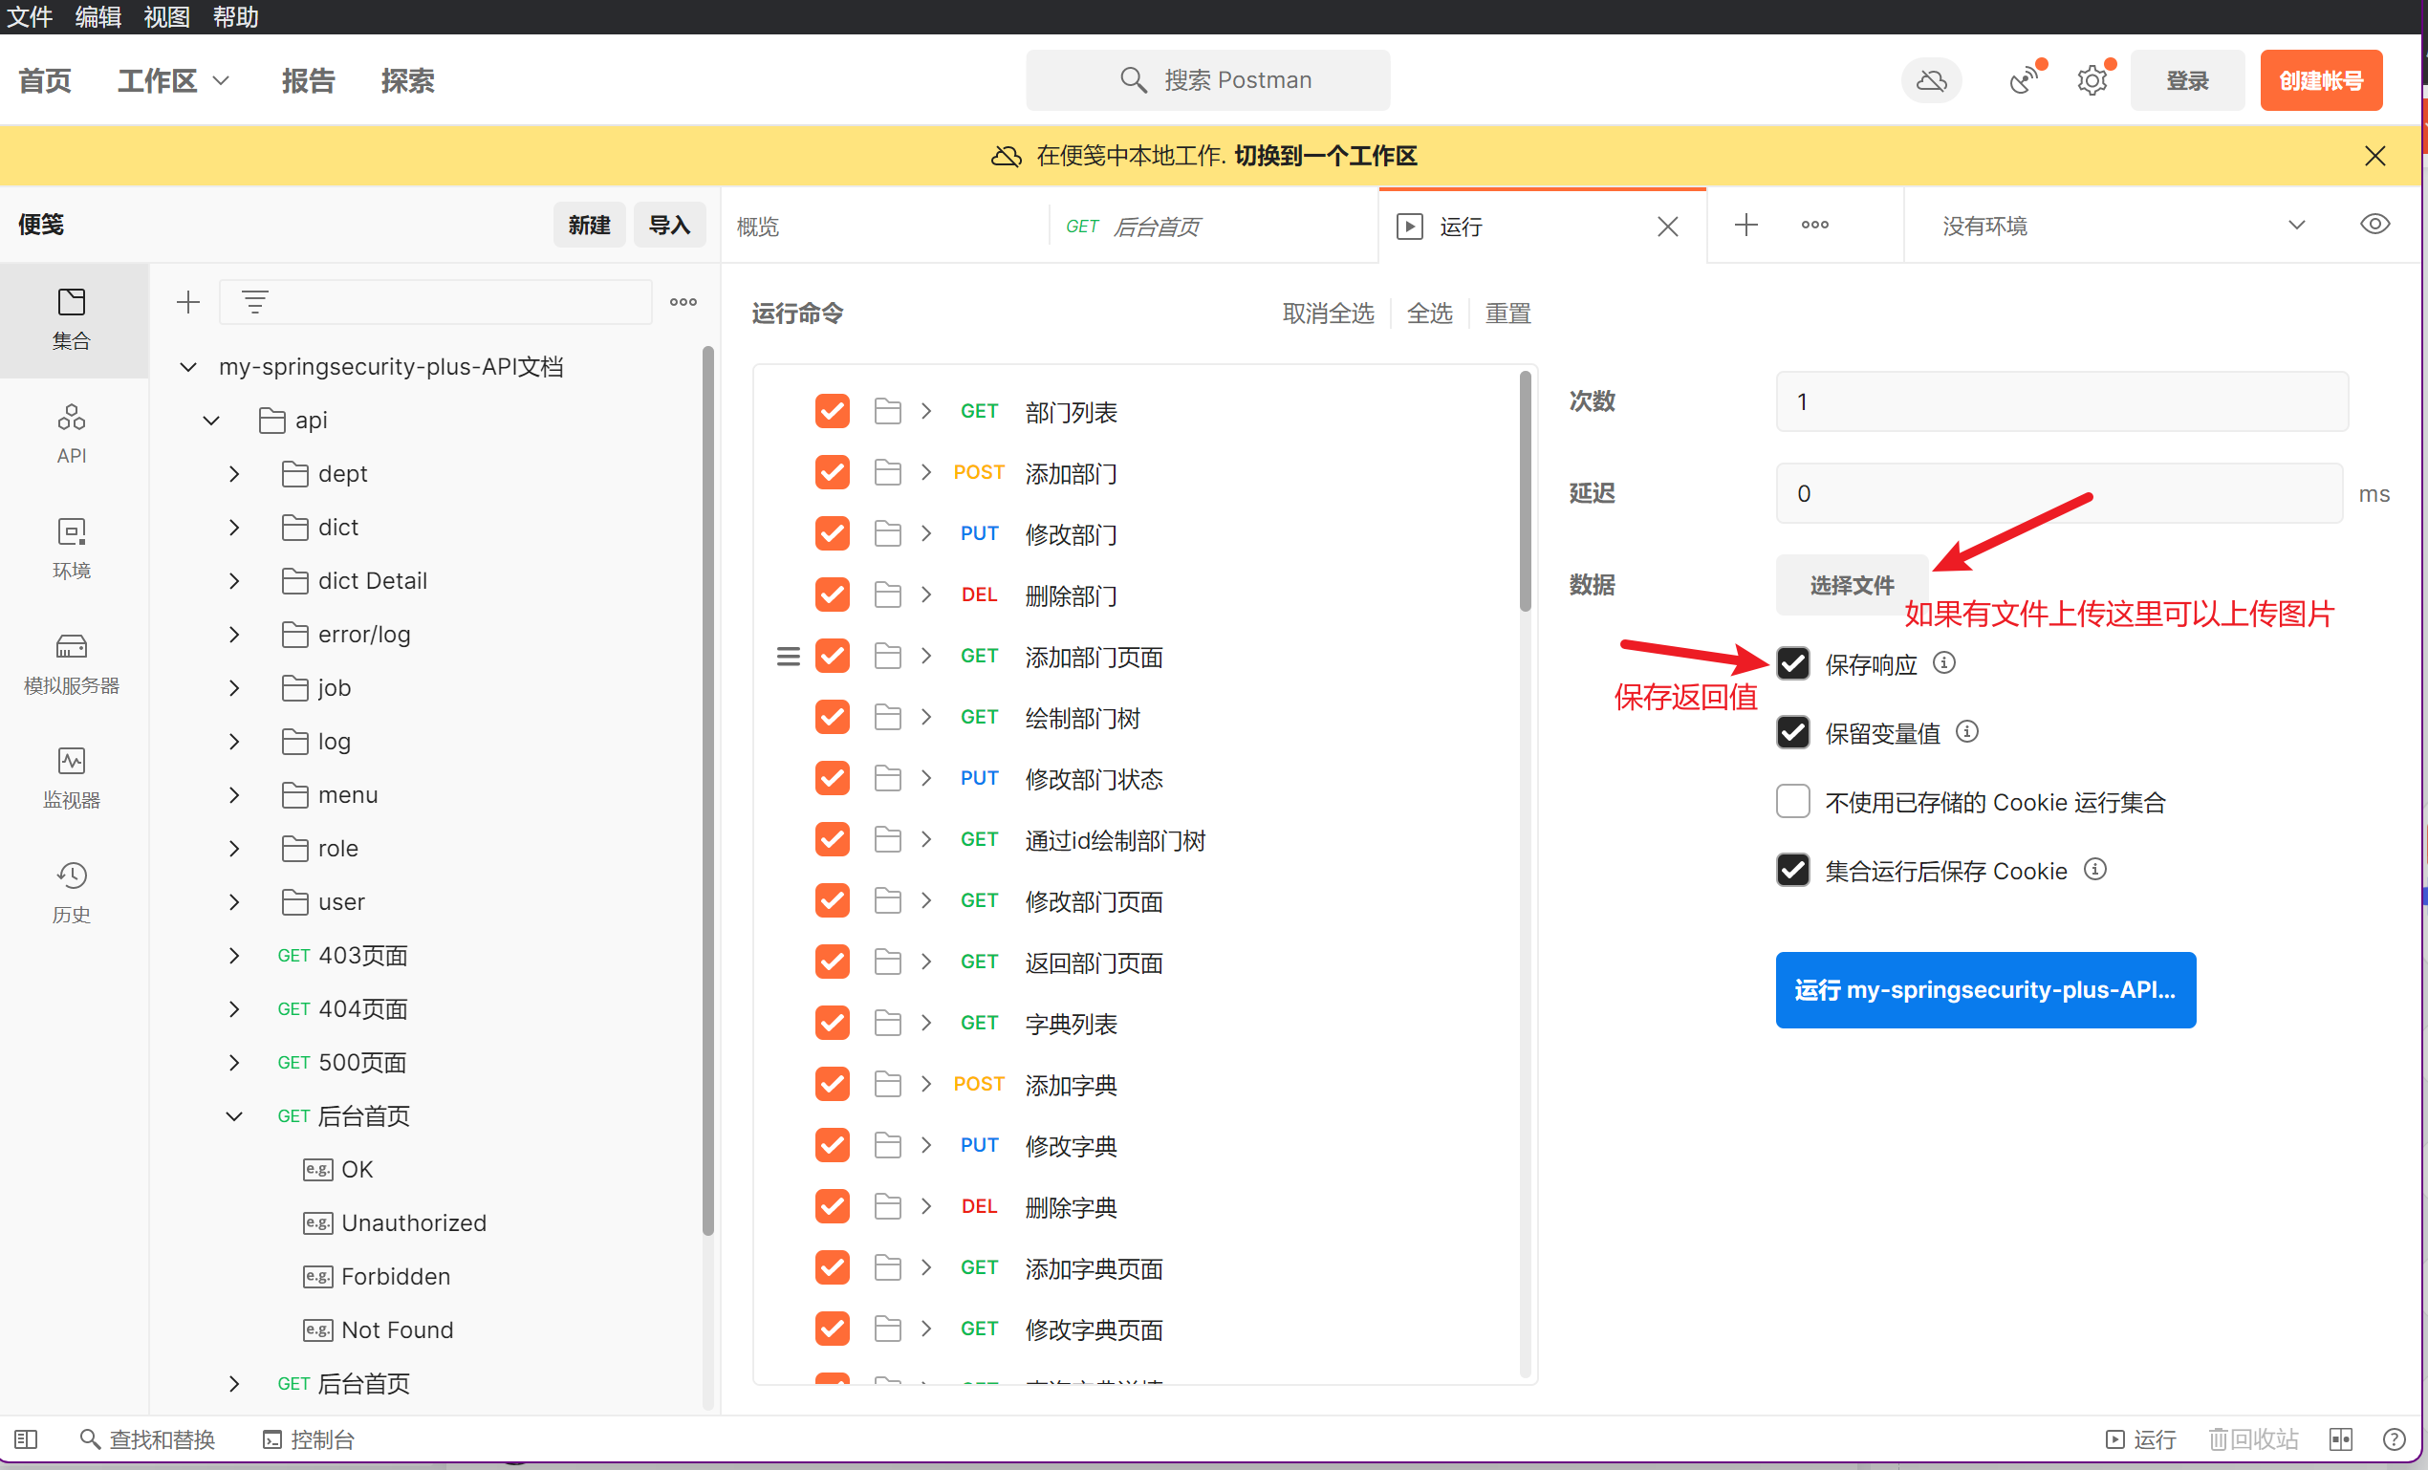The image size is (2428, 1470).
Task: Open the 历史 history sidebar icon
Action: tap(71, 892)
